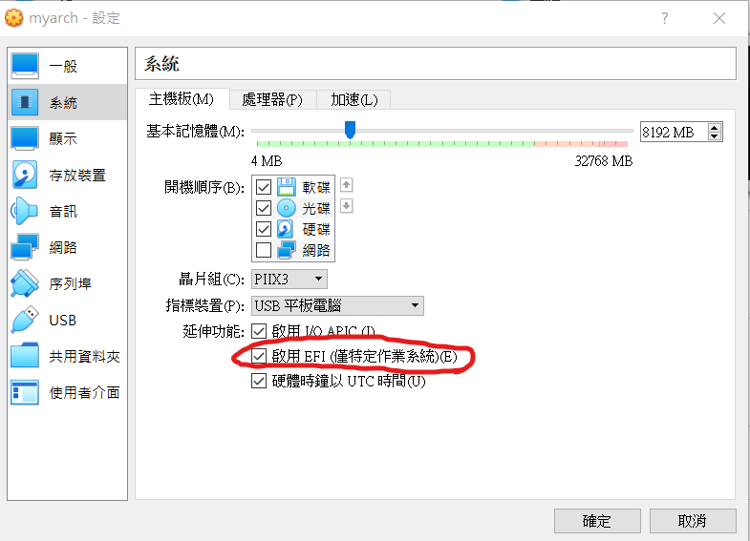Switch to the 加速(L) tab

[354, 100]
